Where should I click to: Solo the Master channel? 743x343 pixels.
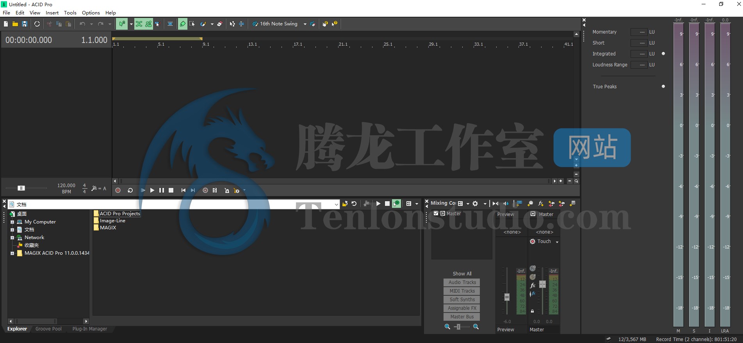pos(533,277)
